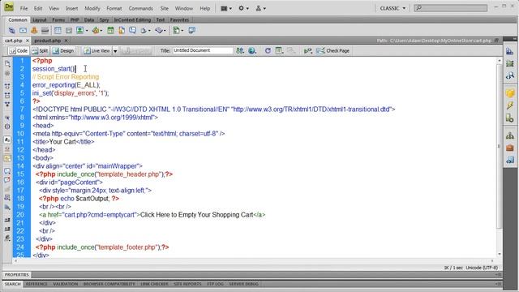The width and height of the screenshot is (519, 292).
Task: Insert an Email Link
Action: coord(23,31)
